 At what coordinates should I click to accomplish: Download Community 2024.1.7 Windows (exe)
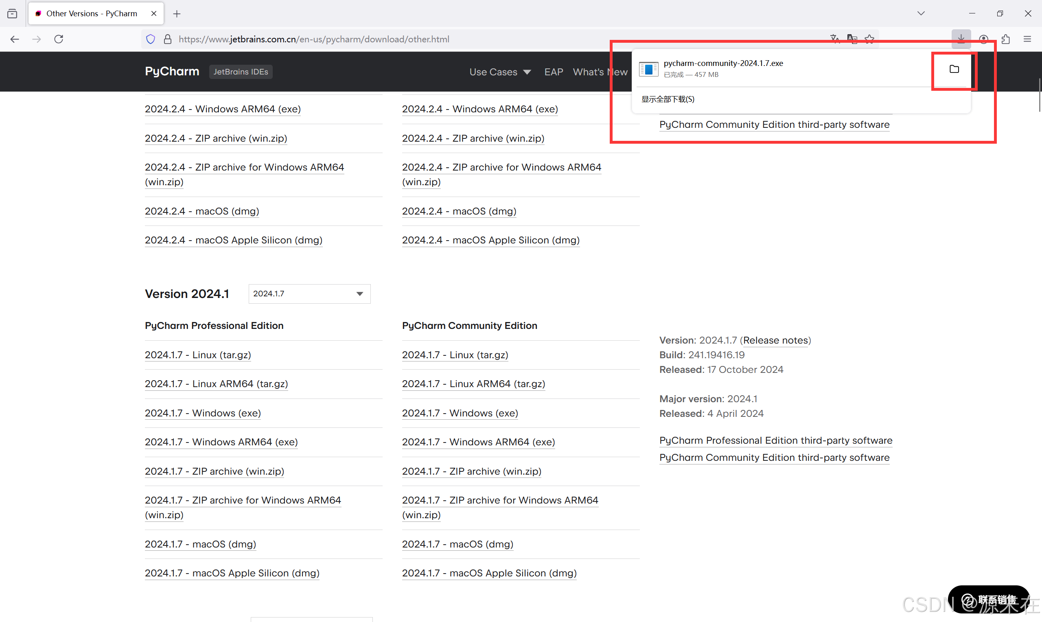[460, 413]
